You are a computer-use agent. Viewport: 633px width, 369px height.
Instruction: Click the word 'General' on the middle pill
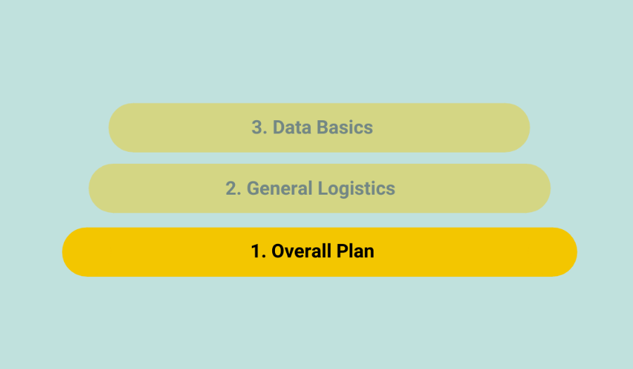(x=279, y=188)
